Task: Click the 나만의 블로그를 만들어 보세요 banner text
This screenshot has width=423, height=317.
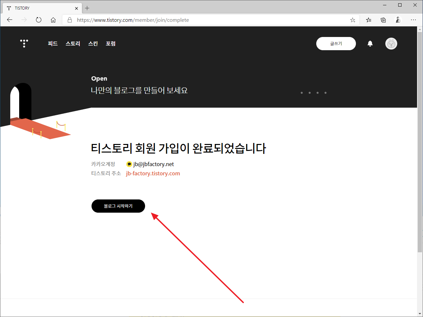Action: [x=139, y=90]
